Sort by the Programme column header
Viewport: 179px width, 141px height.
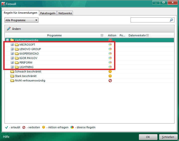tap(54, 35)
